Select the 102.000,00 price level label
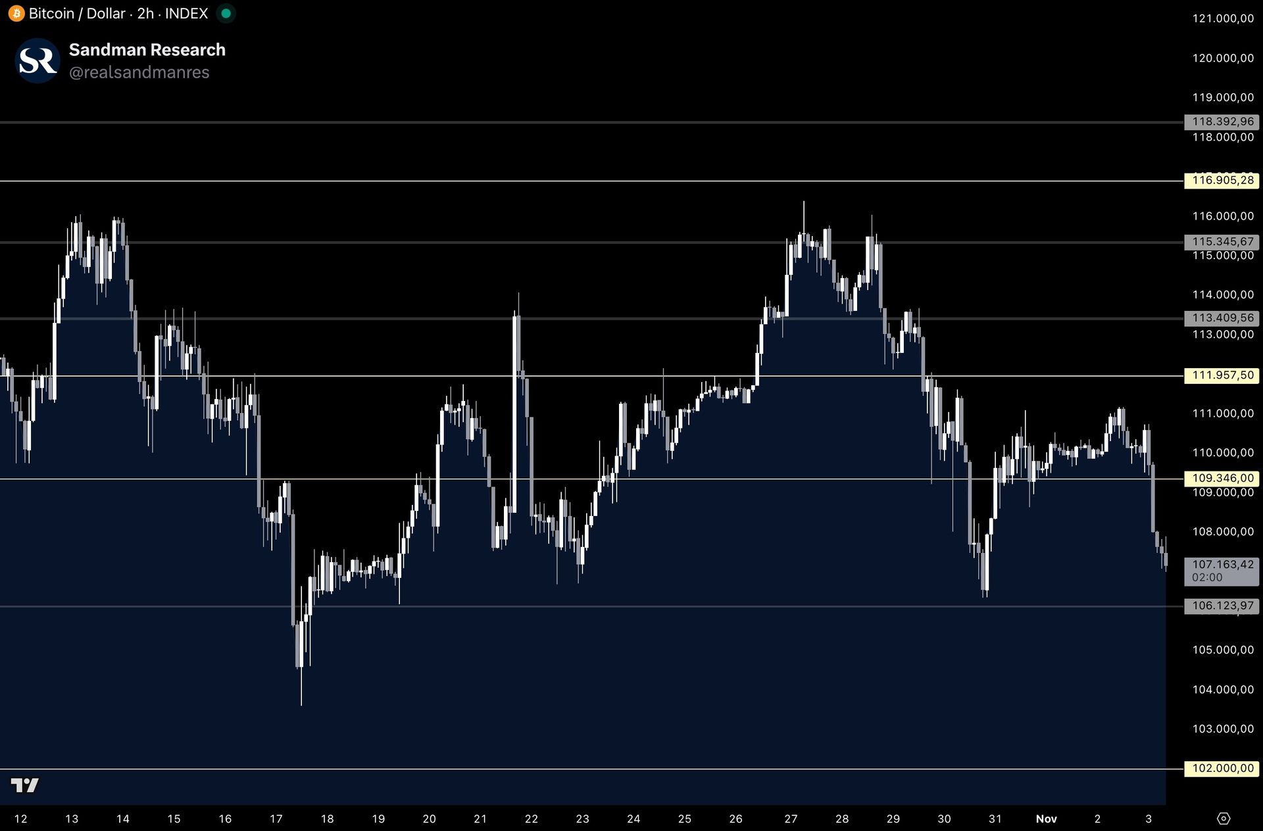This screenshot has height=831, width=1263. (x=1222, y=769)
